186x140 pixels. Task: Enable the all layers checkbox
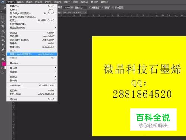[x=113, y=7]
